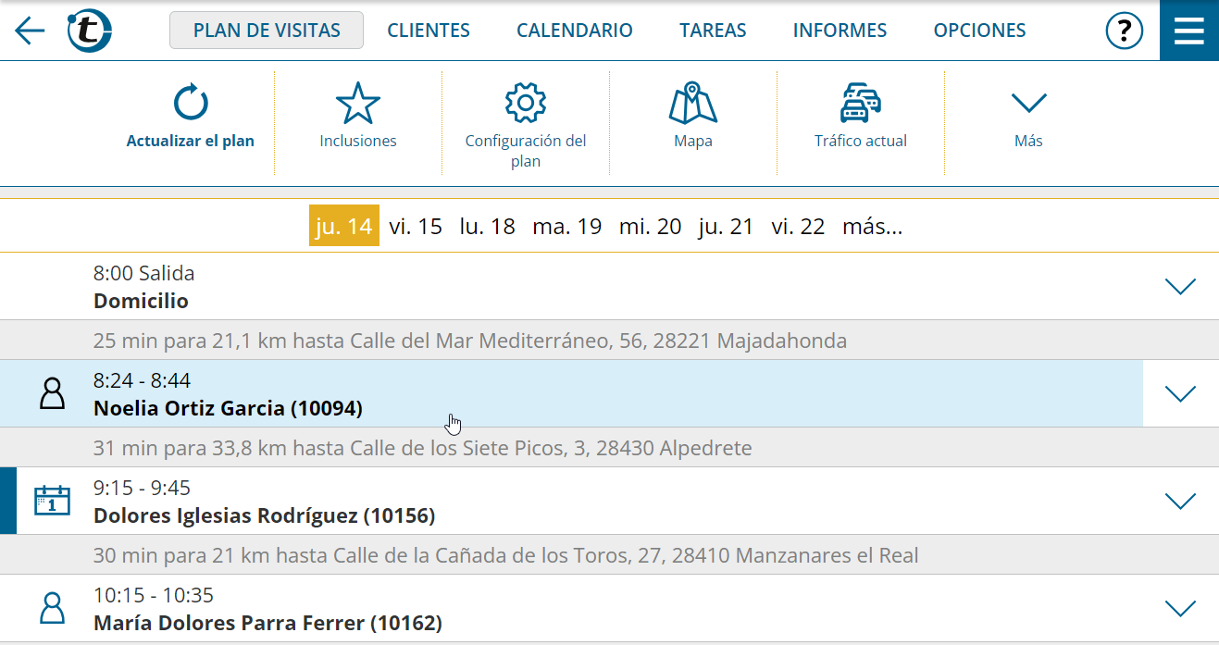Click route text to Calle de los Siete Picos
Viewport: 1219px width, 645px height.
[423, 448]
